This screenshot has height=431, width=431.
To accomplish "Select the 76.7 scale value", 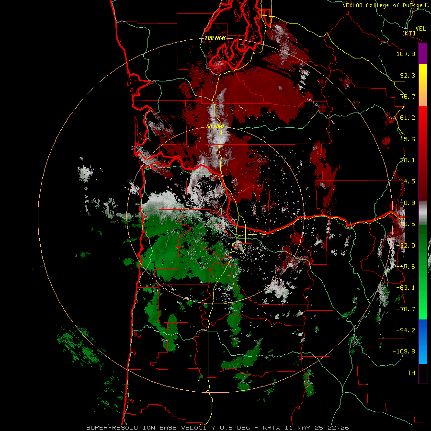I will click(408, 96).
